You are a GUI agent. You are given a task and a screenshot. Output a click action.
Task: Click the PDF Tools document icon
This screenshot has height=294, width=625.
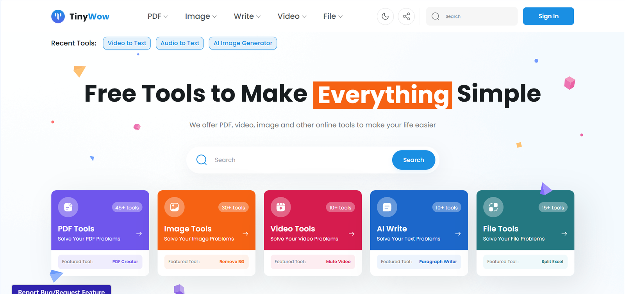[x=68, y=207]
